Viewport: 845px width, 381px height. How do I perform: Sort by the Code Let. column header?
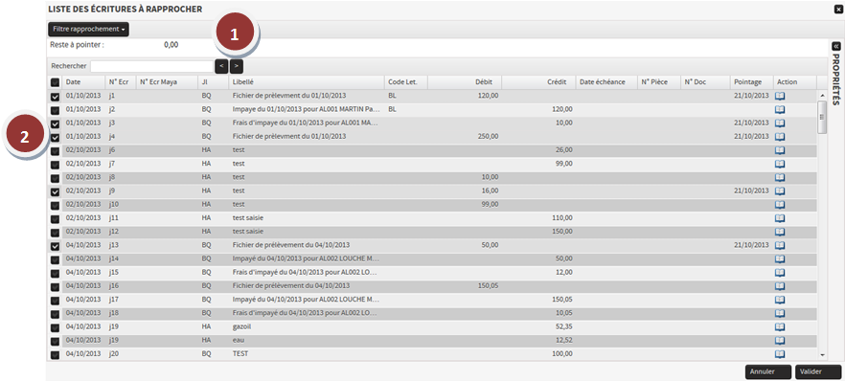tap(406, 81)
